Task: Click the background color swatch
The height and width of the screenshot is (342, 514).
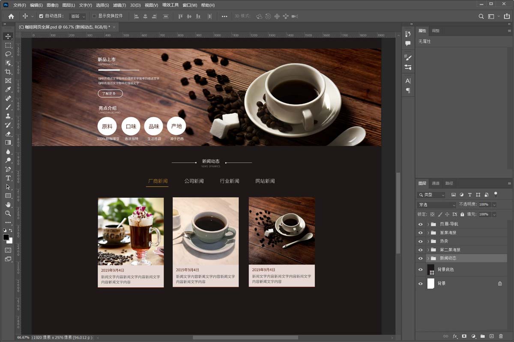Action: [10, 241]
